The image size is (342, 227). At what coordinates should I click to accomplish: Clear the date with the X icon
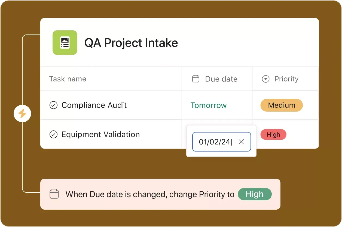click(x=241, y=142)
